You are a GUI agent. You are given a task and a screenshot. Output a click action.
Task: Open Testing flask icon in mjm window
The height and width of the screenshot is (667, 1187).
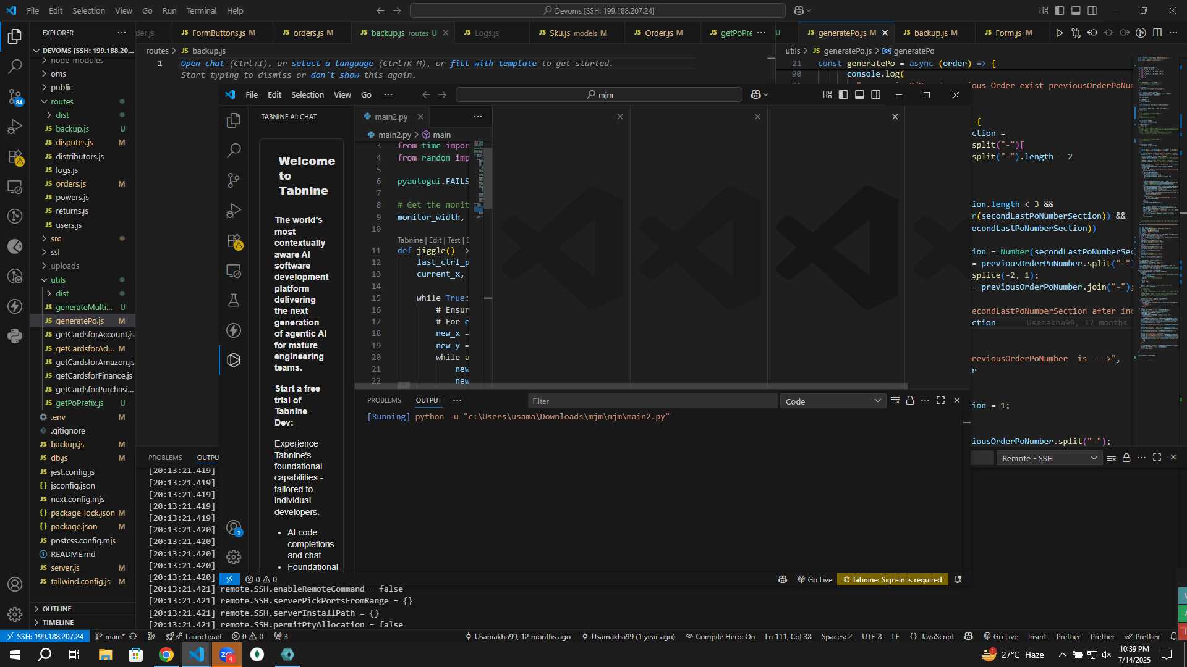234,300
